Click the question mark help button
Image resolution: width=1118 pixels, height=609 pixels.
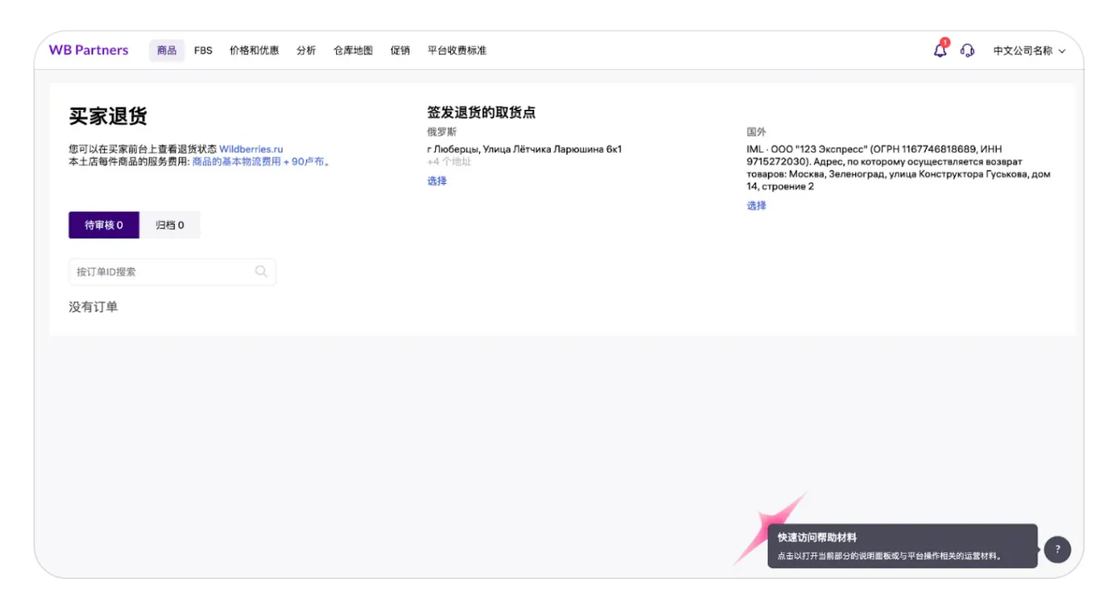[x=1057, y=549]
